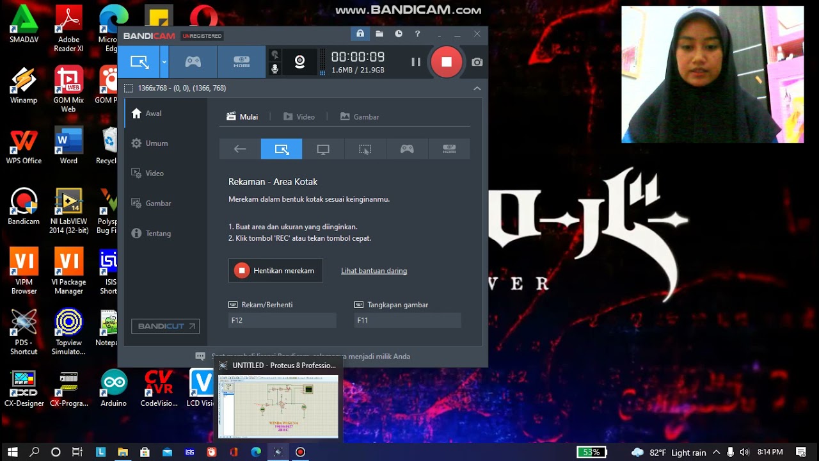Click the Rekam/Berhenti F12 hotkey field
Image resolution: width=819 pixels, height=461 pixels.
[282, 320]
